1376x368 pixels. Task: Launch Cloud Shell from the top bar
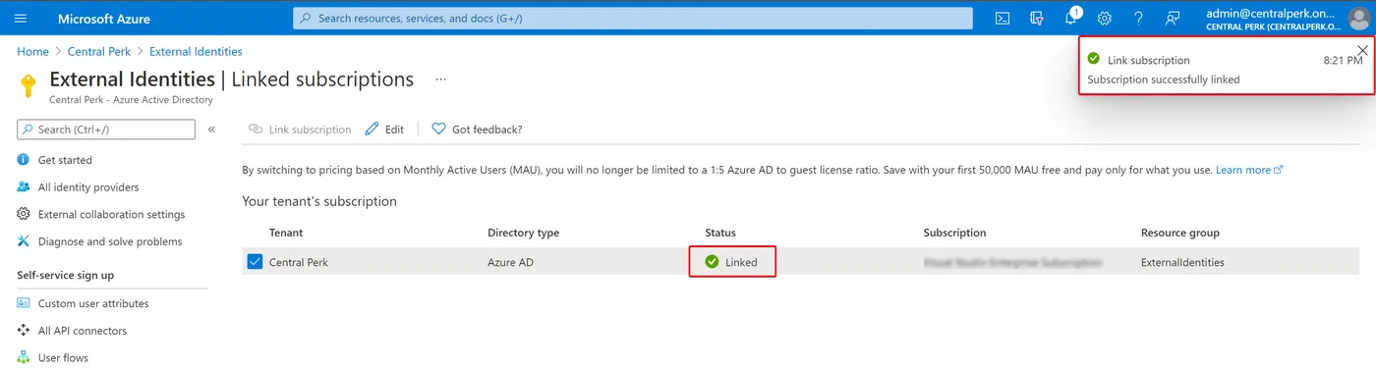click(1003, 18)
